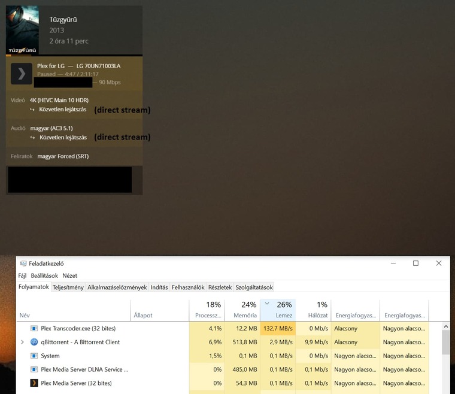Click the LG 70UN71003LA device name
This screenshot has width=455, height=394.
[98, 66]
